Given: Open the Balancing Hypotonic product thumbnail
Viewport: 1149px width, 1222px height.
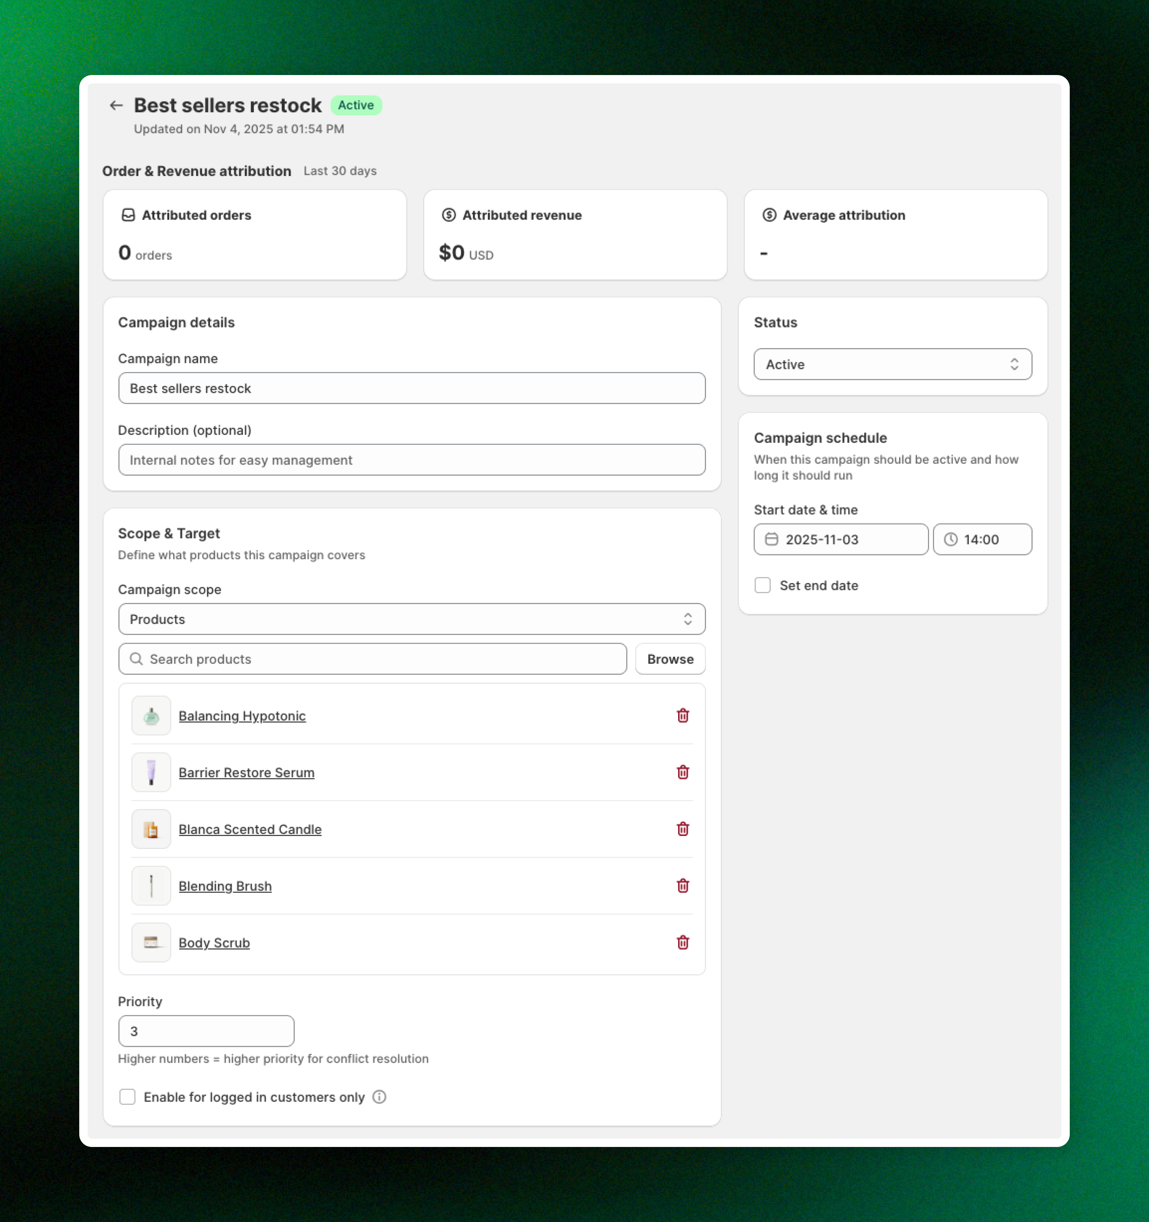Looking at the screenshot, I should point(151,716).
